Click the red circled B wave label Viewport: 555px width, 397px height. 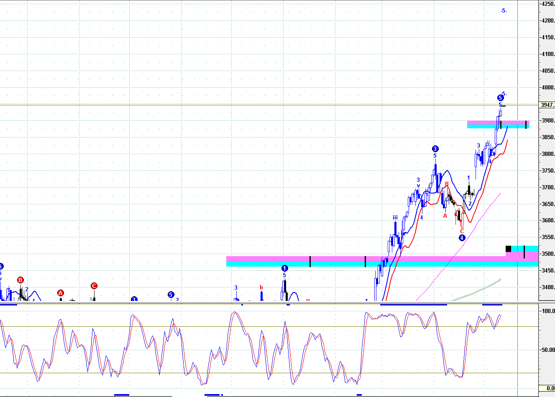[20, 280]
